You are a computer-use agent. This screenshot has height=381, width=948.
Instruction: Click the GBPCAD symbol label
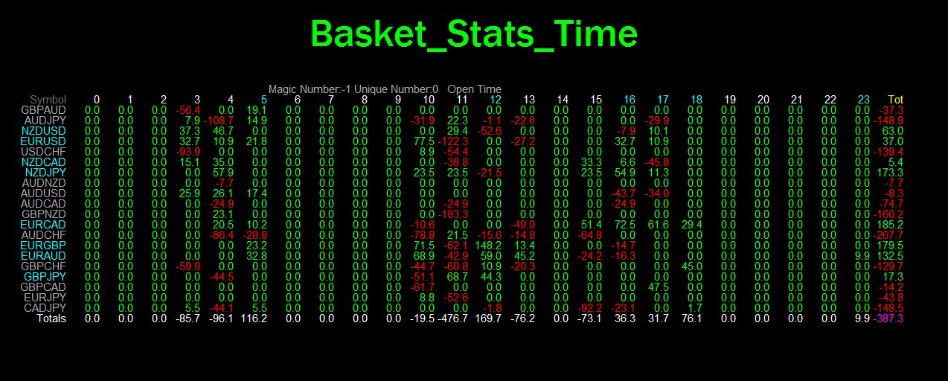pos(44,287)
